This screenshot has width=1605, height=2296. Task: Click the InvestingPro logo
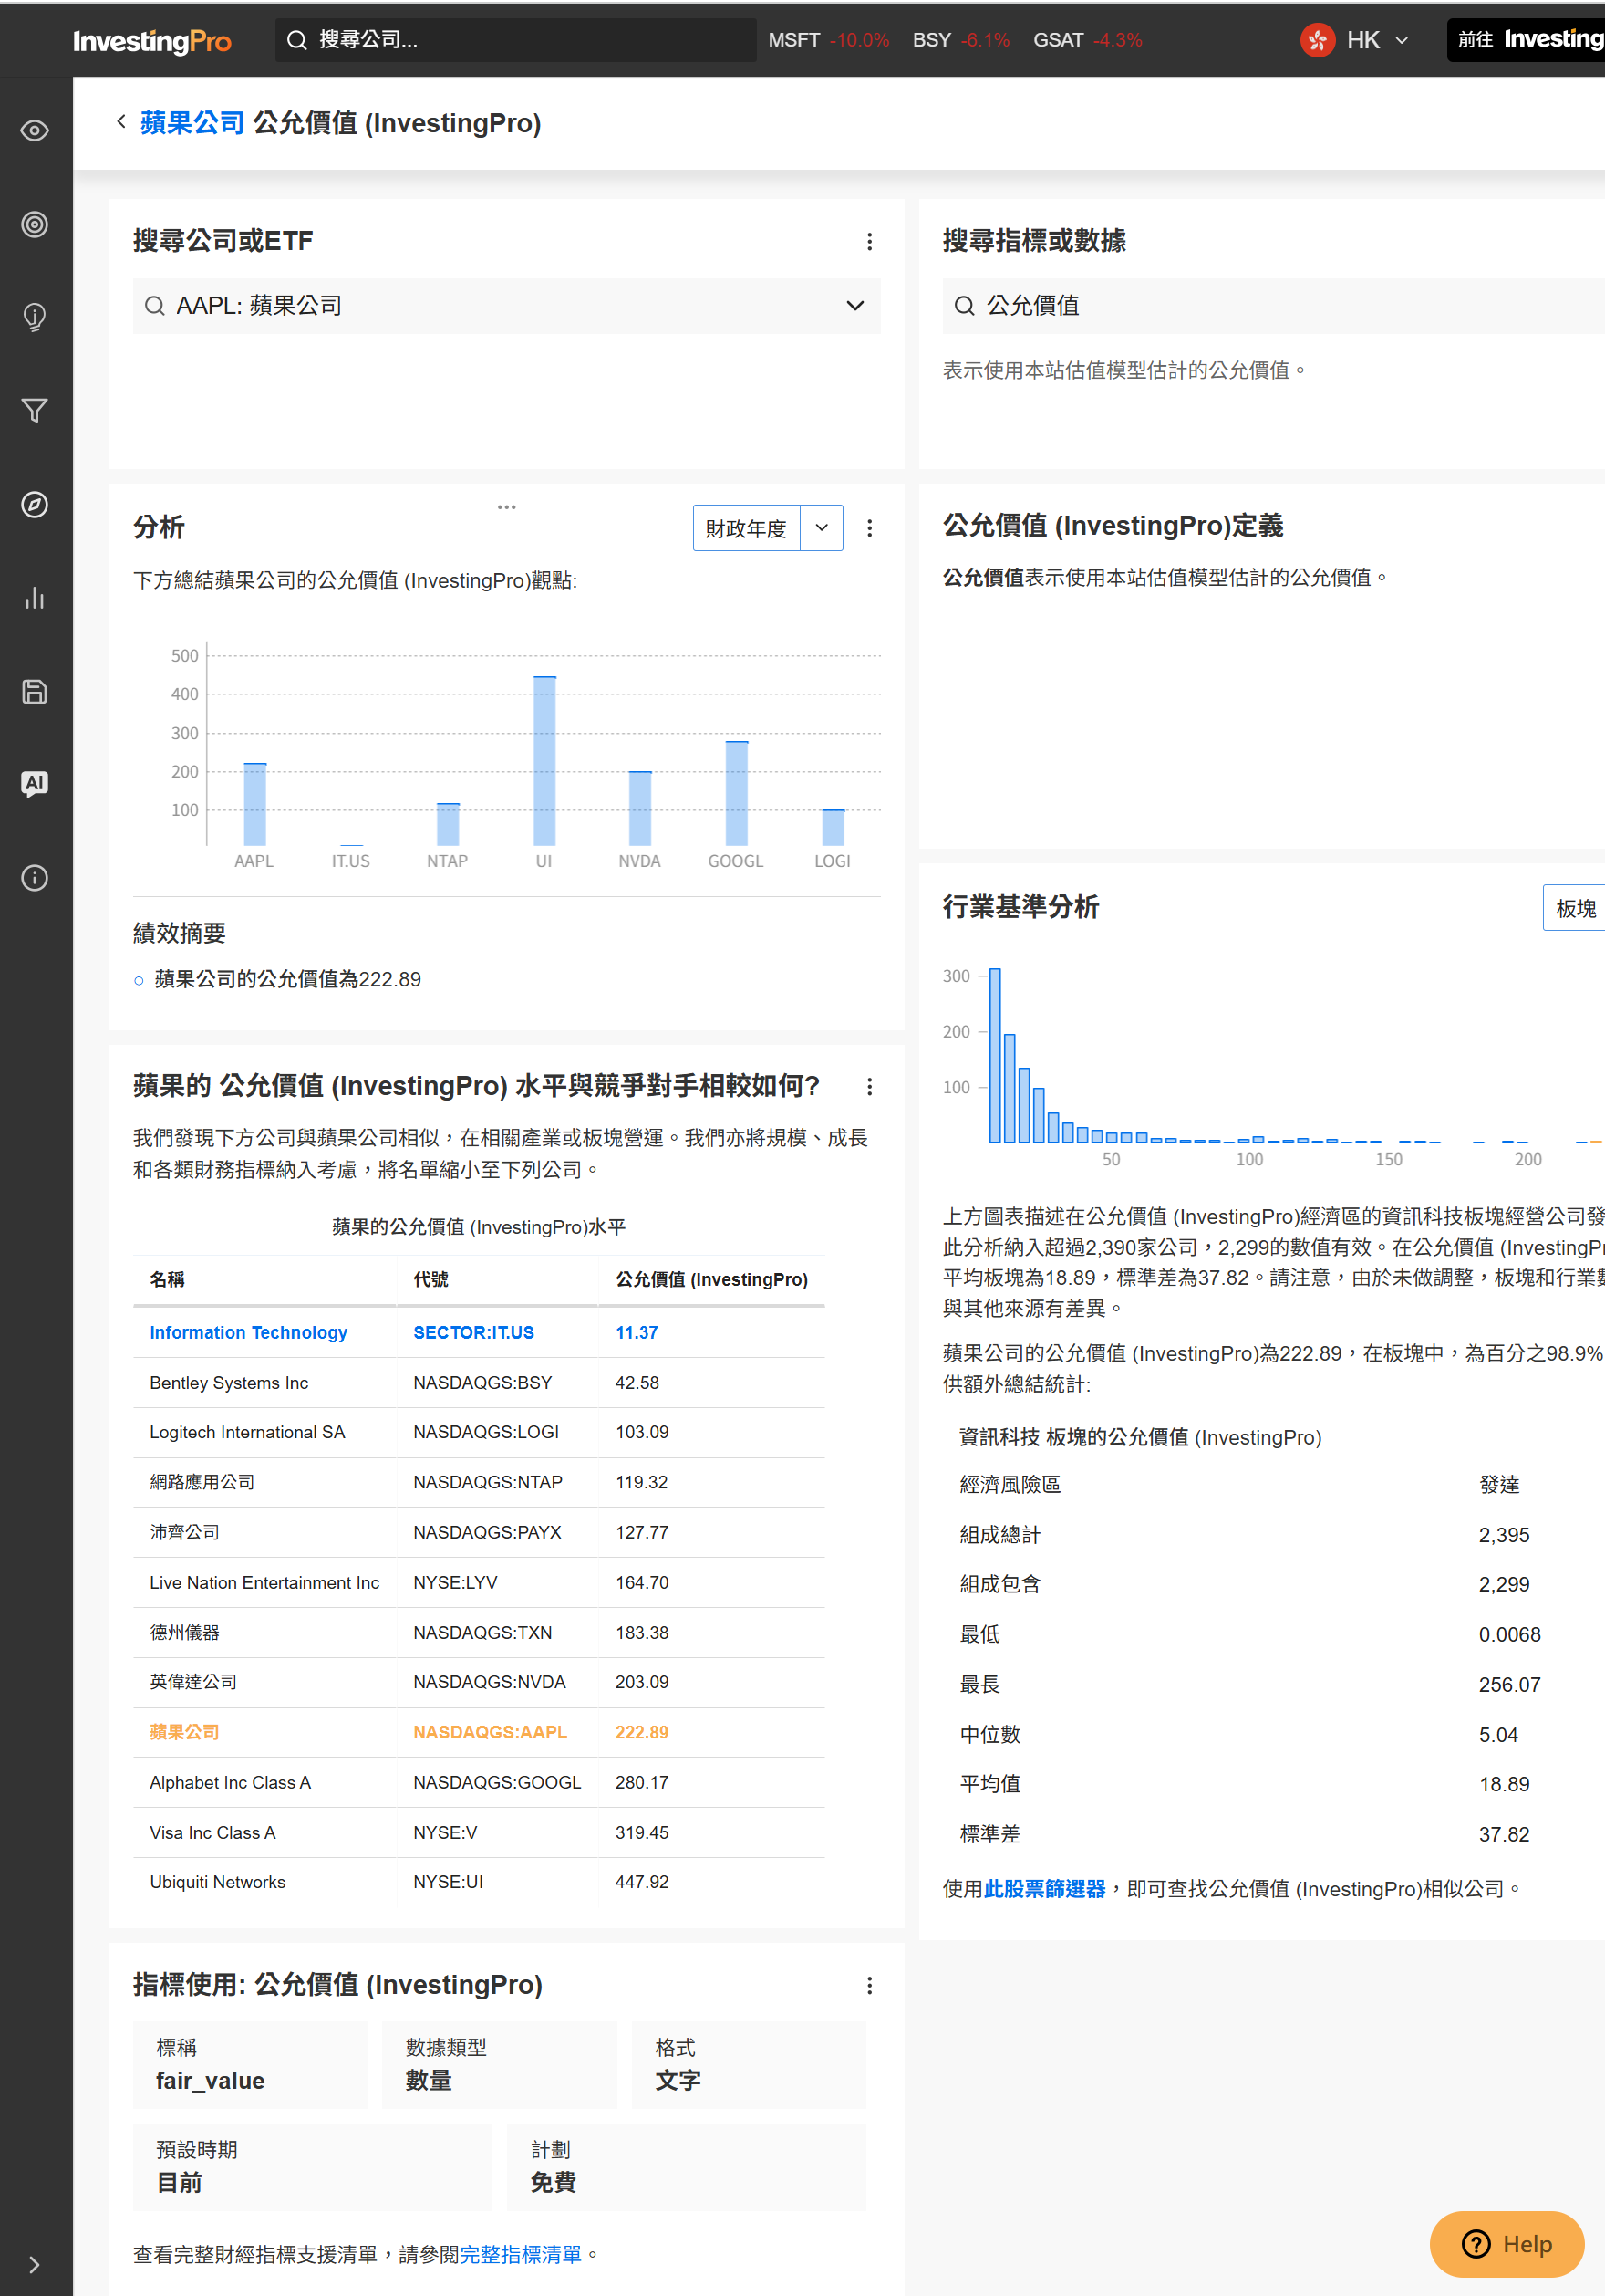[x=152, y=41]
